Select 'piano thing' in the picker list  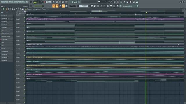click(7, 51)
